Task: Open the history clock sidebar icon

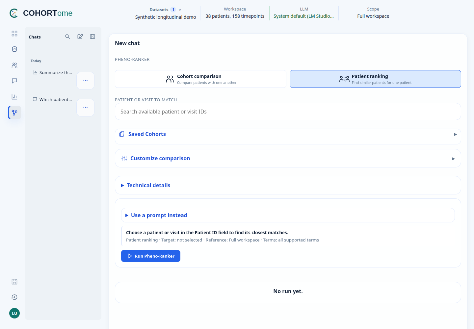Action: (14, 297)
